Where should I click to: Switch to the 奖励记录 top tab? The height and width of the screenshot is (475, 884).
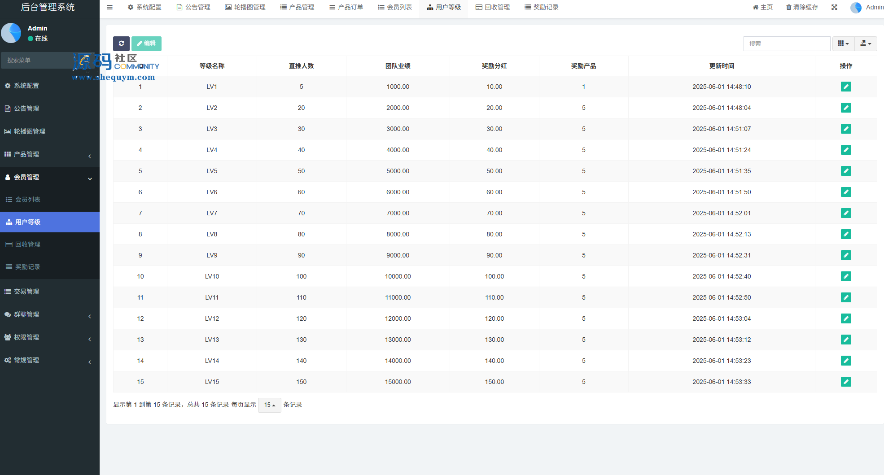pos(541,7)
